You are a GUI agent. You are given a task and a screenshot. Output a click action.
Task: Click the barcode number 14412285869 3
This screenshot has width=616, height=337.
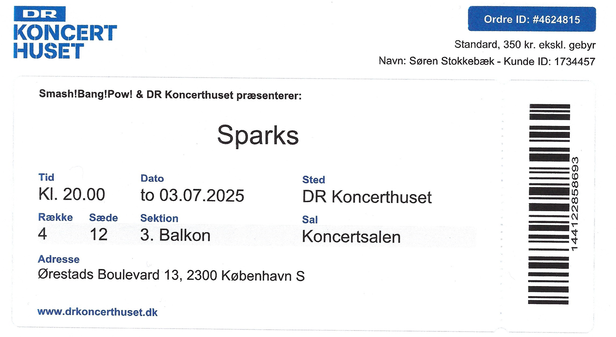[574, 204]
